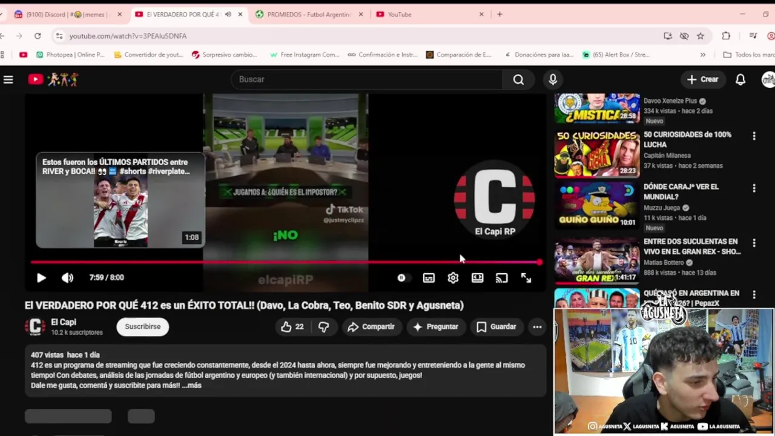Seek on the red progress bar

(285, 262)
